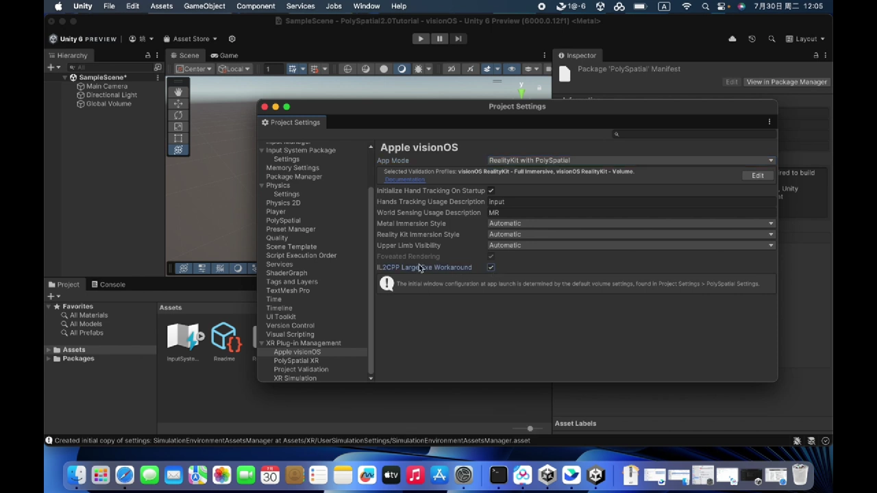Image resolution: width=877 pixels, height=493 pixels.
Task: Open the Layout dropdown
Action: 805,39
